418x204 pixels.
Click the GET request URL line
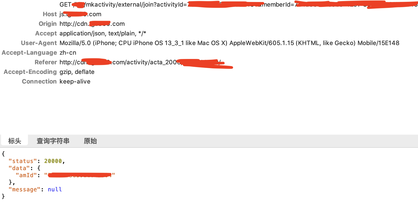click(238, 5)
